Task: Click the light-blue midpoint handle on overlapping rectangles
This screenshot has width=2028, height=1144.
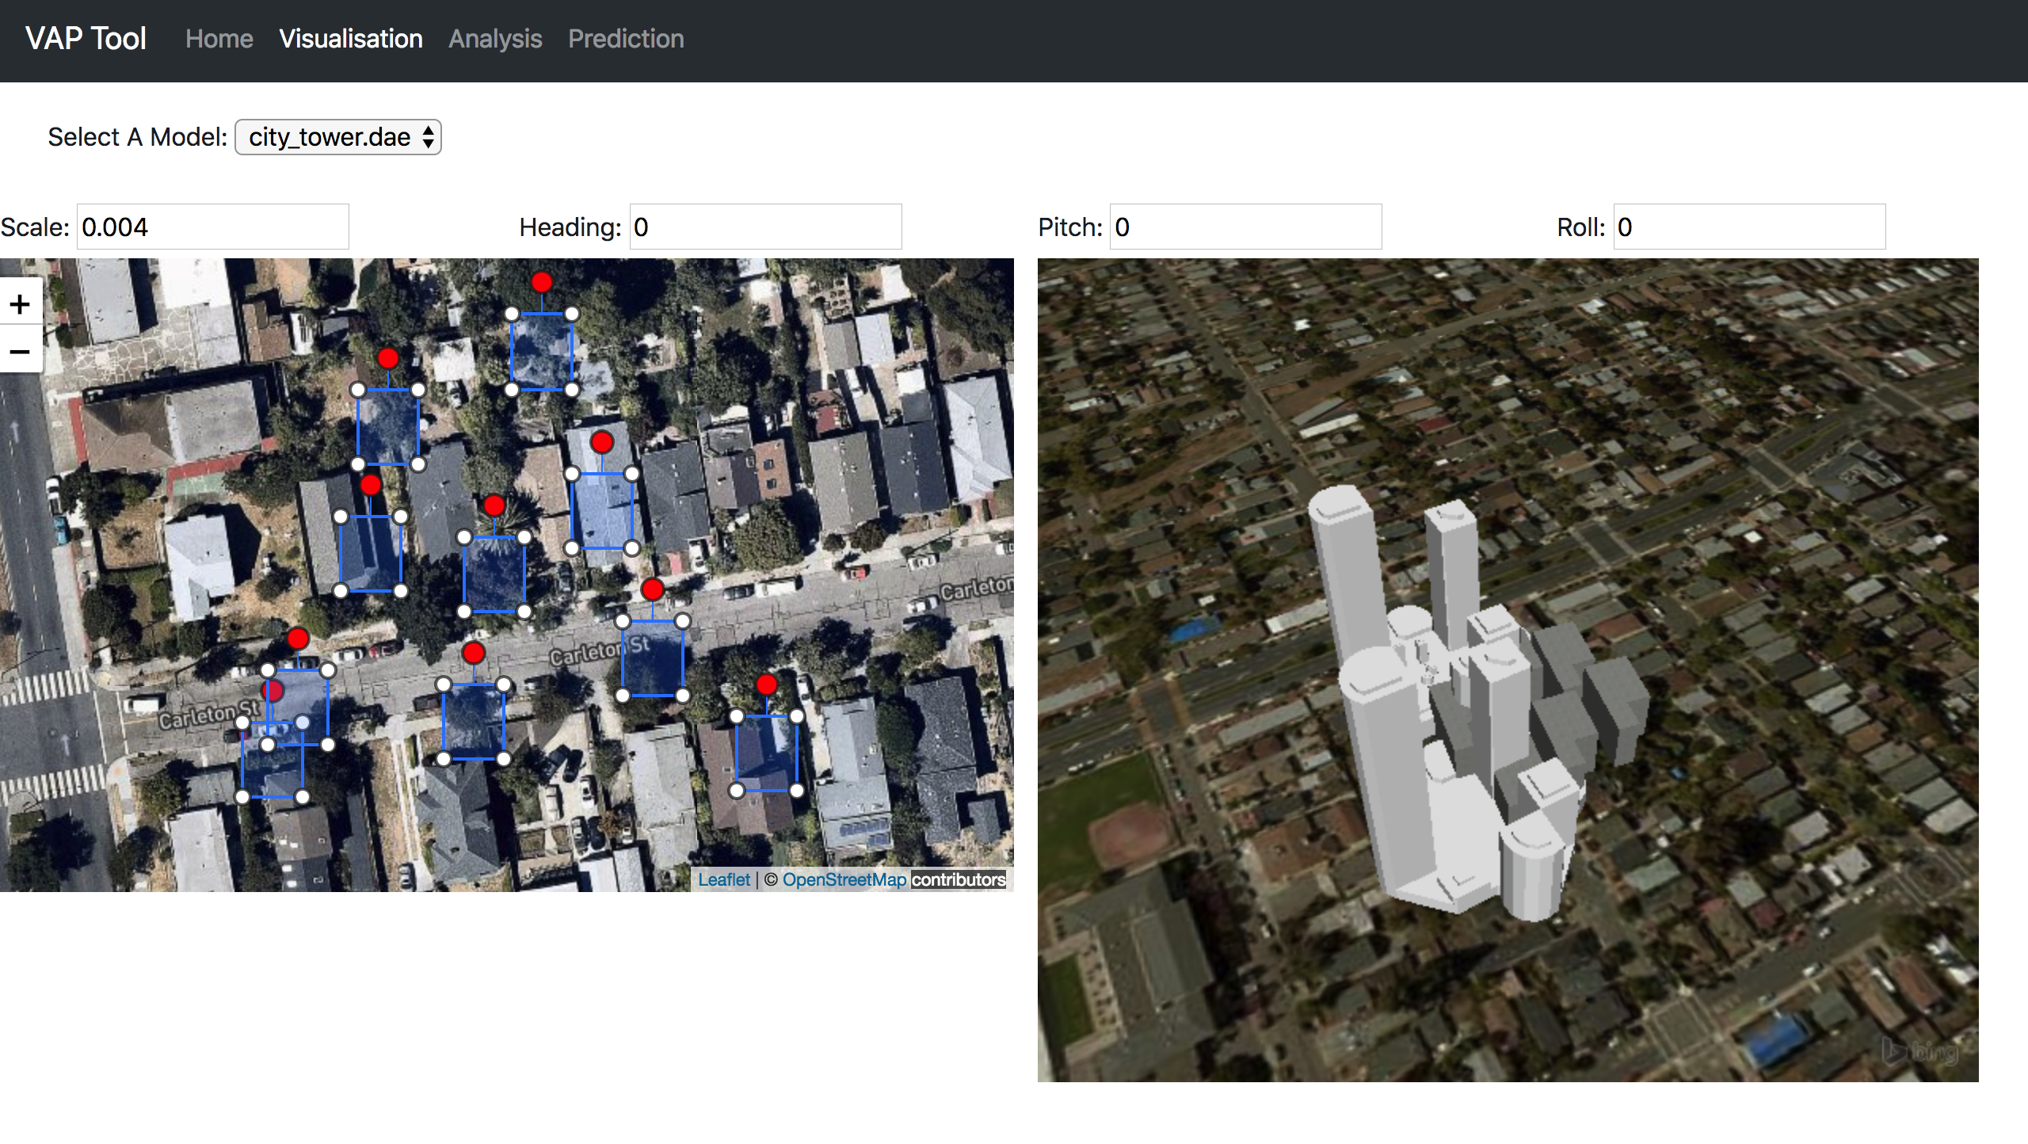Action: pyautogui.click(x=303, y=723)
